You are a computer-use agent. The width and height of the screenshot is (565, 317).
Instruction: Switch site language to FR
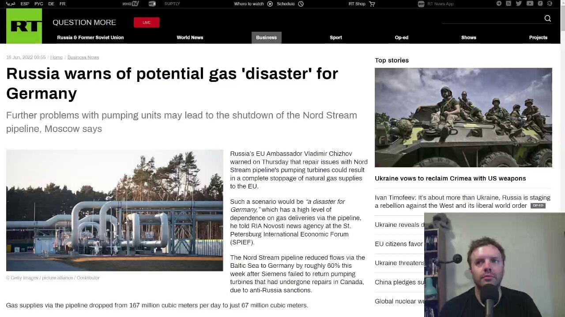pos(62,4)
